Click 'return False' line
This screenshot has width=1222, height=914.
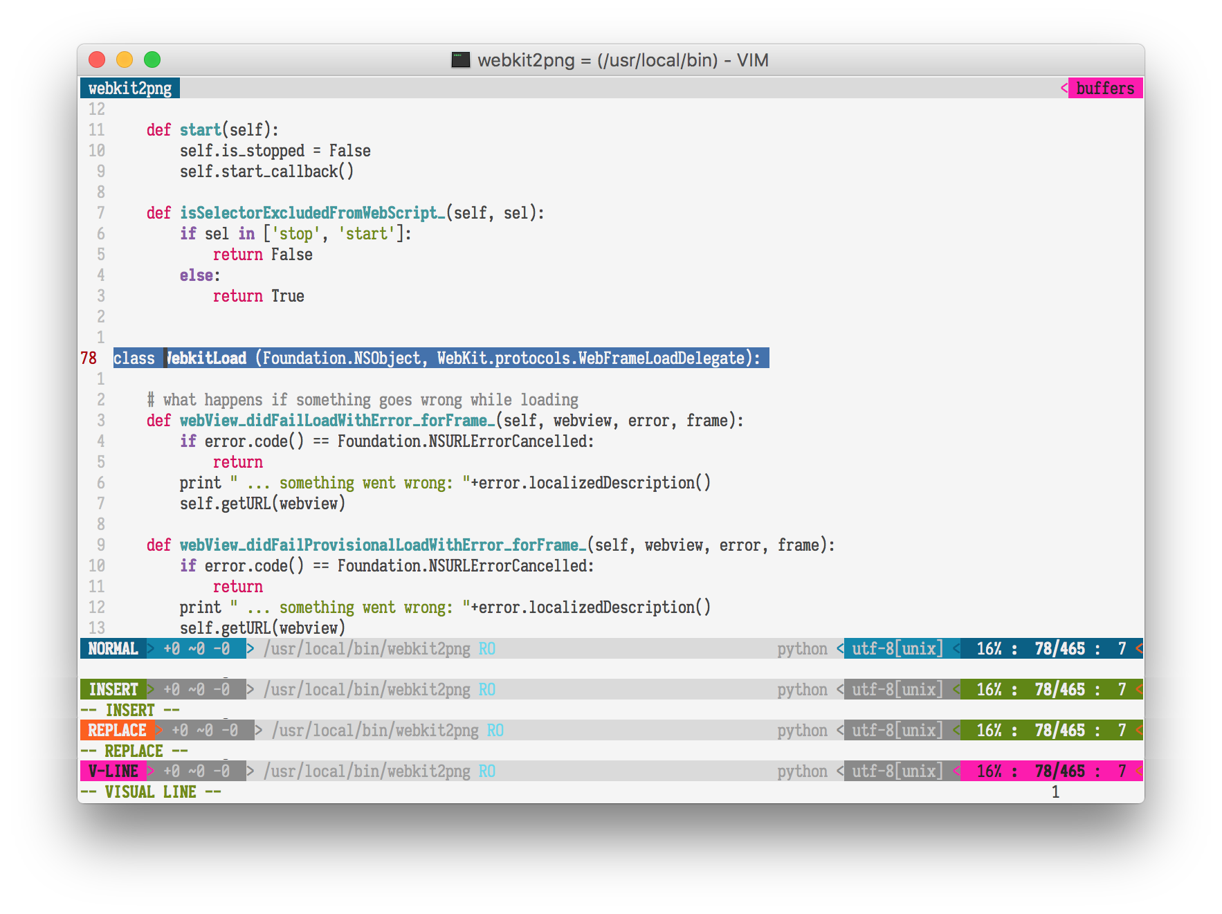point(262,254)
